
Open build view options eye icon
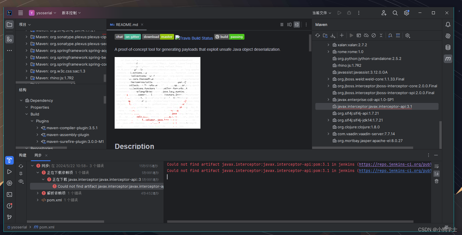(x=21, y=181)
